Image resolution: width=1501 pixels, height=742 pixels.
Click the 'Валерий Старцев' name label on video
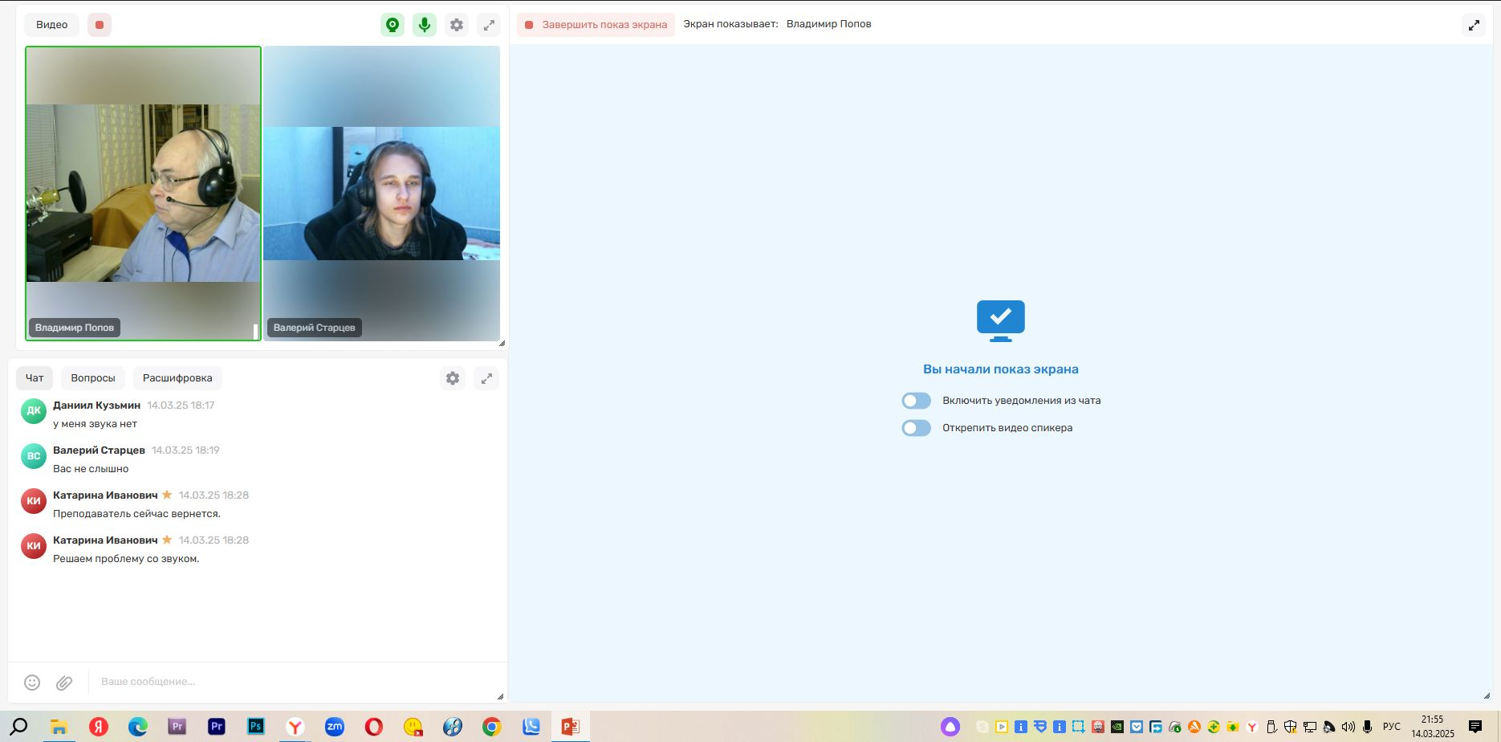[314, 328]
